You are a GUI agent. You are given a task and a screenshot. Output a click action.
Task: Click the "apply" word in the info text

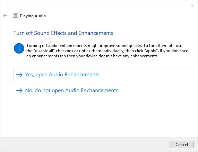pyautogui.click(x=151, y=51)
